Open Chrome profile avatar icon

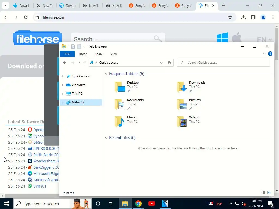[263, 17]
